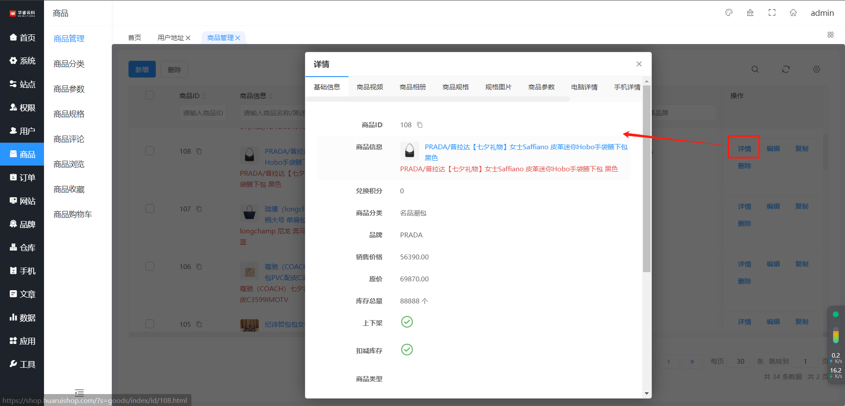The image size is (845, 406).
Task: Copy product ID 108 in details dialog
Action: [420, 125]
